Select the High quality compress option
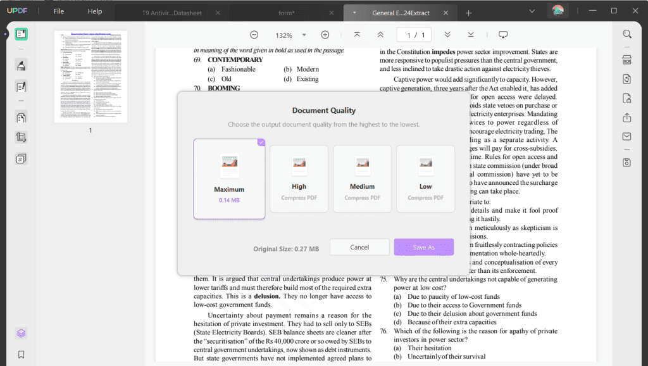Viewport: 648px width, 366px height. pyautogui.click(x=299, y=179)
